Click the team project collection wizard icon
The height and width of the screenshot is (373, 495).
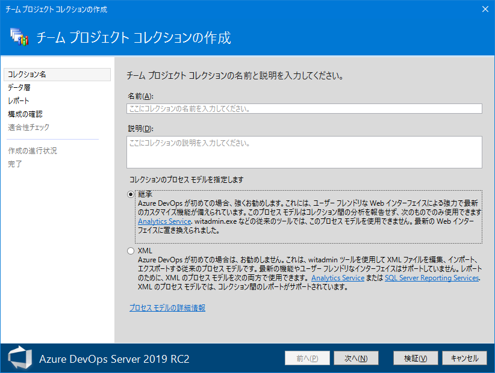tap(19, 37)
